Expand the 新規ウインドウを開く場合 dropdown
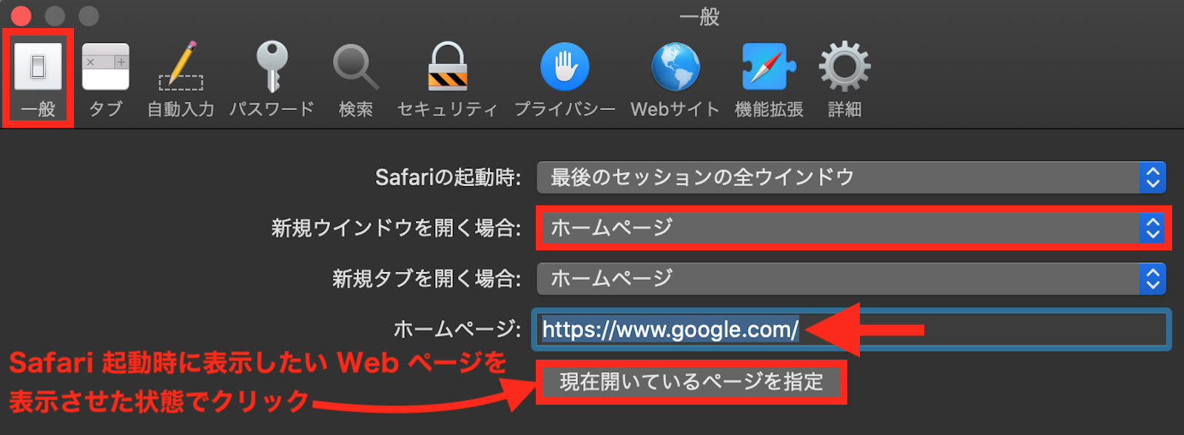 [851, 227]
